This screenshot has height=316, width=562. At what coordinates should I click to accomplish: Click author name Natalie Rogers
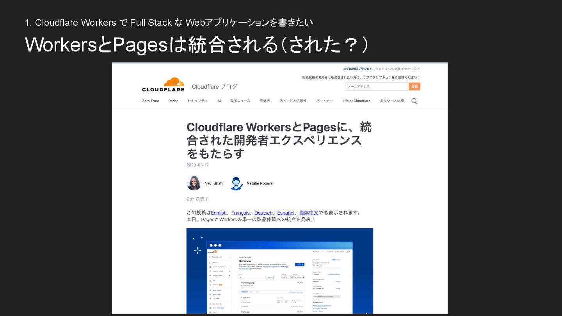260,183
